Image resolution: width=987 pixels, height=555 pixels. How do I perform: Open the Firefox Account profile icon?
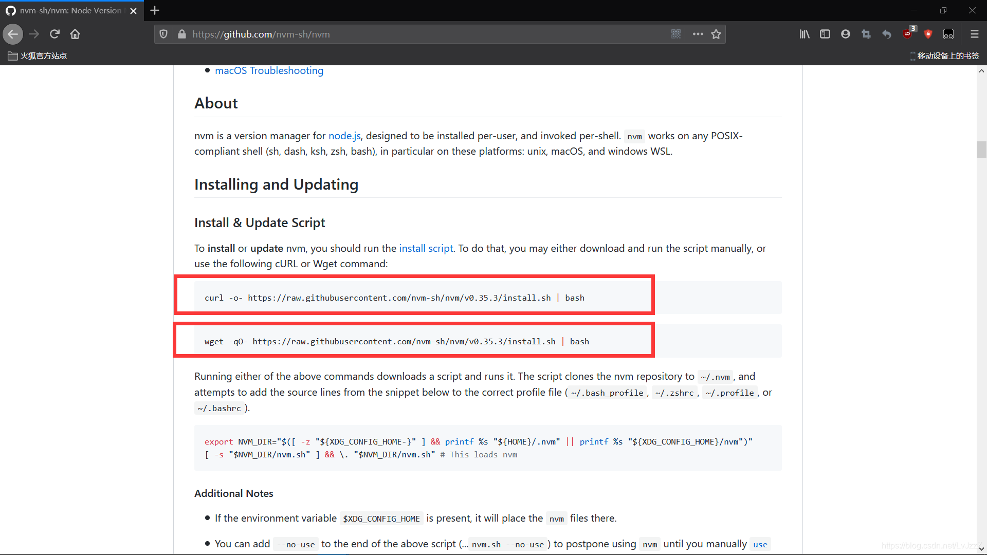click(845, 34)
